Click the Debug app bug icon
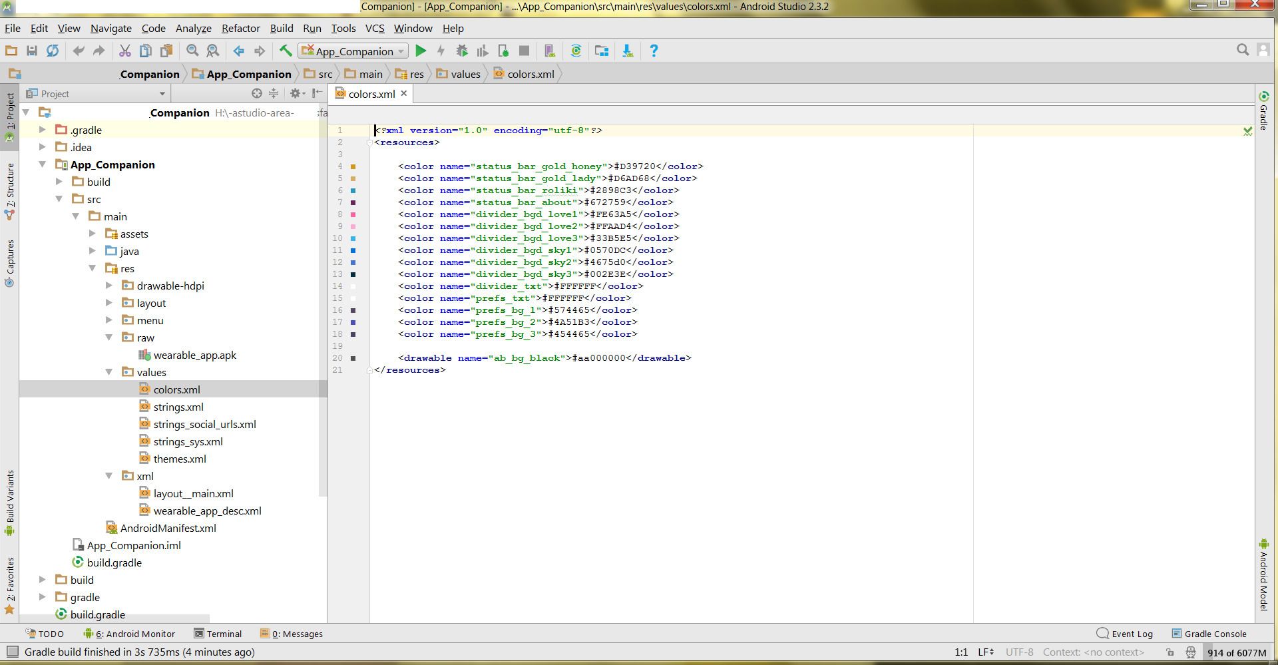Image resolution: width=1278 pixels, height=665 pixels. point(462,51)
